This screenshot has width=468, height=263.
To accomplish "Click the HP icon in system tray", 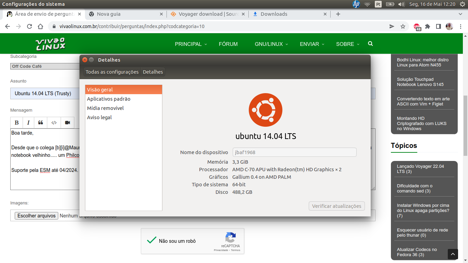I will point(356,4).
